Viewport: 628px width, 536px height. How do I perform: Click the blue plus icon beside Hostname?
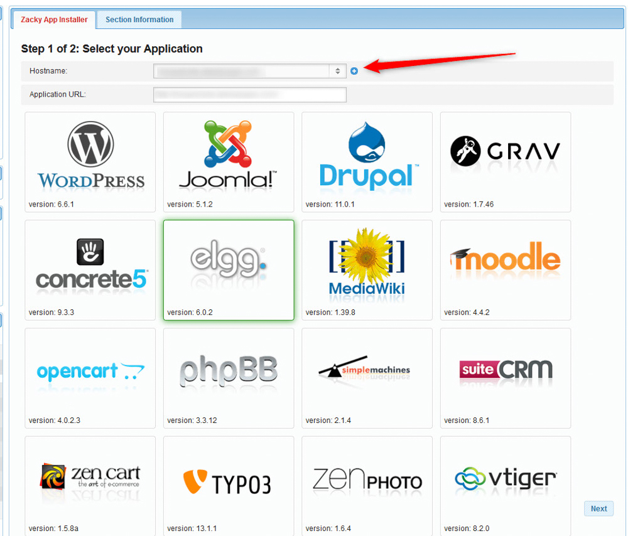pos(354,71)
